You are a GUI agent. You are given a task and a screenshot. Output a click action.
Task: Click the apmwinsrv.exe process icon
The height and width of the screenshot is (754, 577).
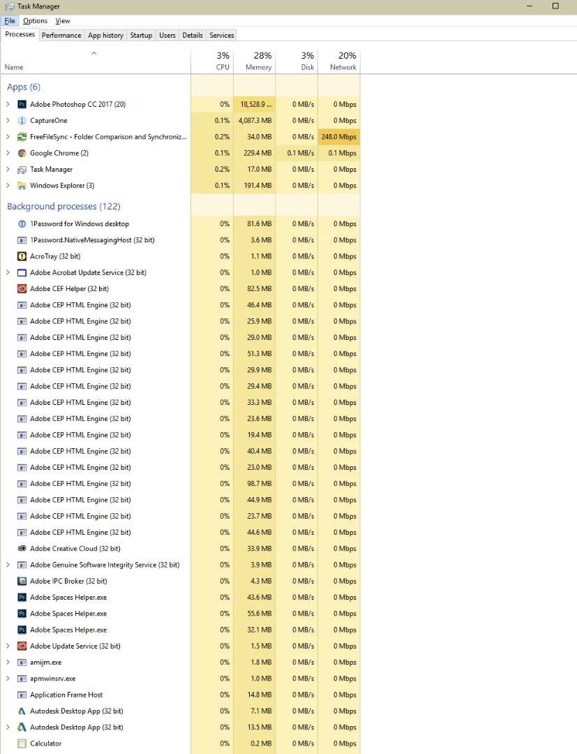tap(22, 679)
